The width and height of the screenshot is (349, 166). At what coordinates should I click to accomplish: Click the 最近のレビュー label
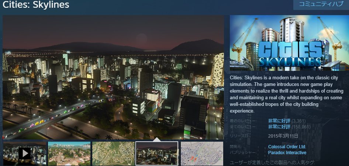(x=243, y=121)
